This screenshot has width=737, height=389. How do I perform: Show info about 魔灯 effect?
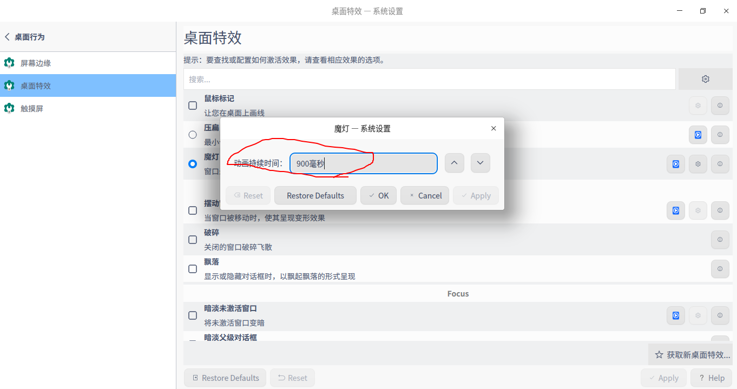tap(720, 164)
